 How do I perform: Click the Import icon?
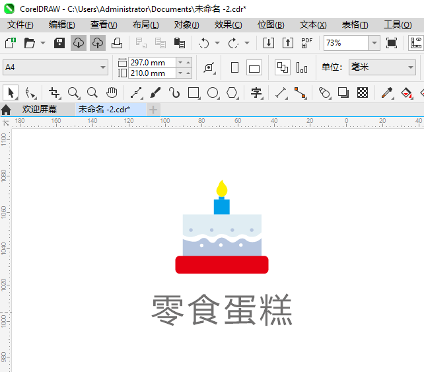269,43
